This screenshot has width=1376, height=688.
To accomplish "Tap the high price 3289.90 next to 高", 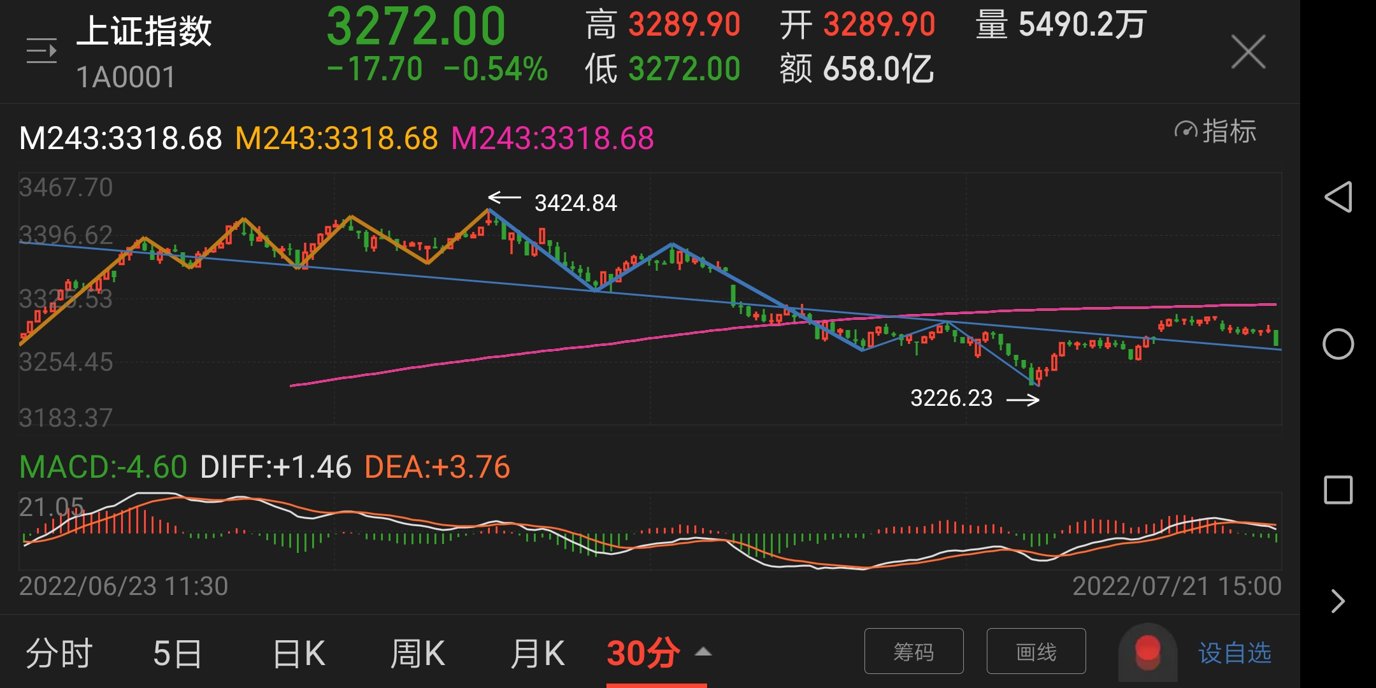I will point(684,24).
